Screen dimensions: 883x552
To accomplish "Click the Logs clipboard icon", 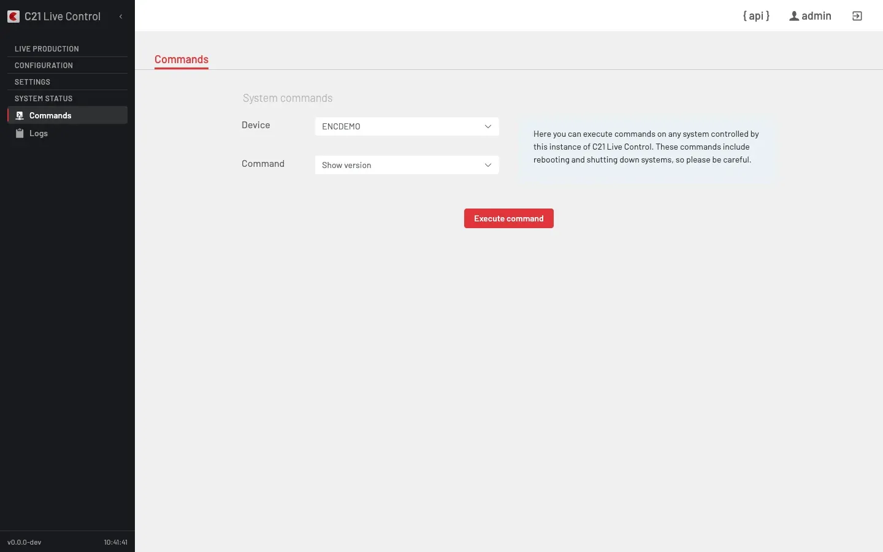I will pos(20,133).
